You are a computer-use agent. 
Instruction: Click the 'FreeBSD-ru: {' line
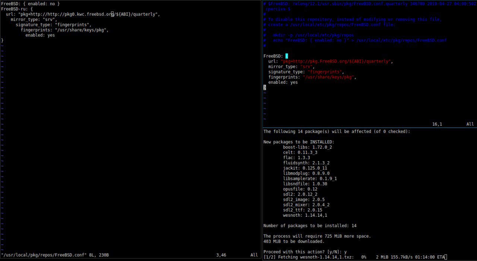(17, 9)
